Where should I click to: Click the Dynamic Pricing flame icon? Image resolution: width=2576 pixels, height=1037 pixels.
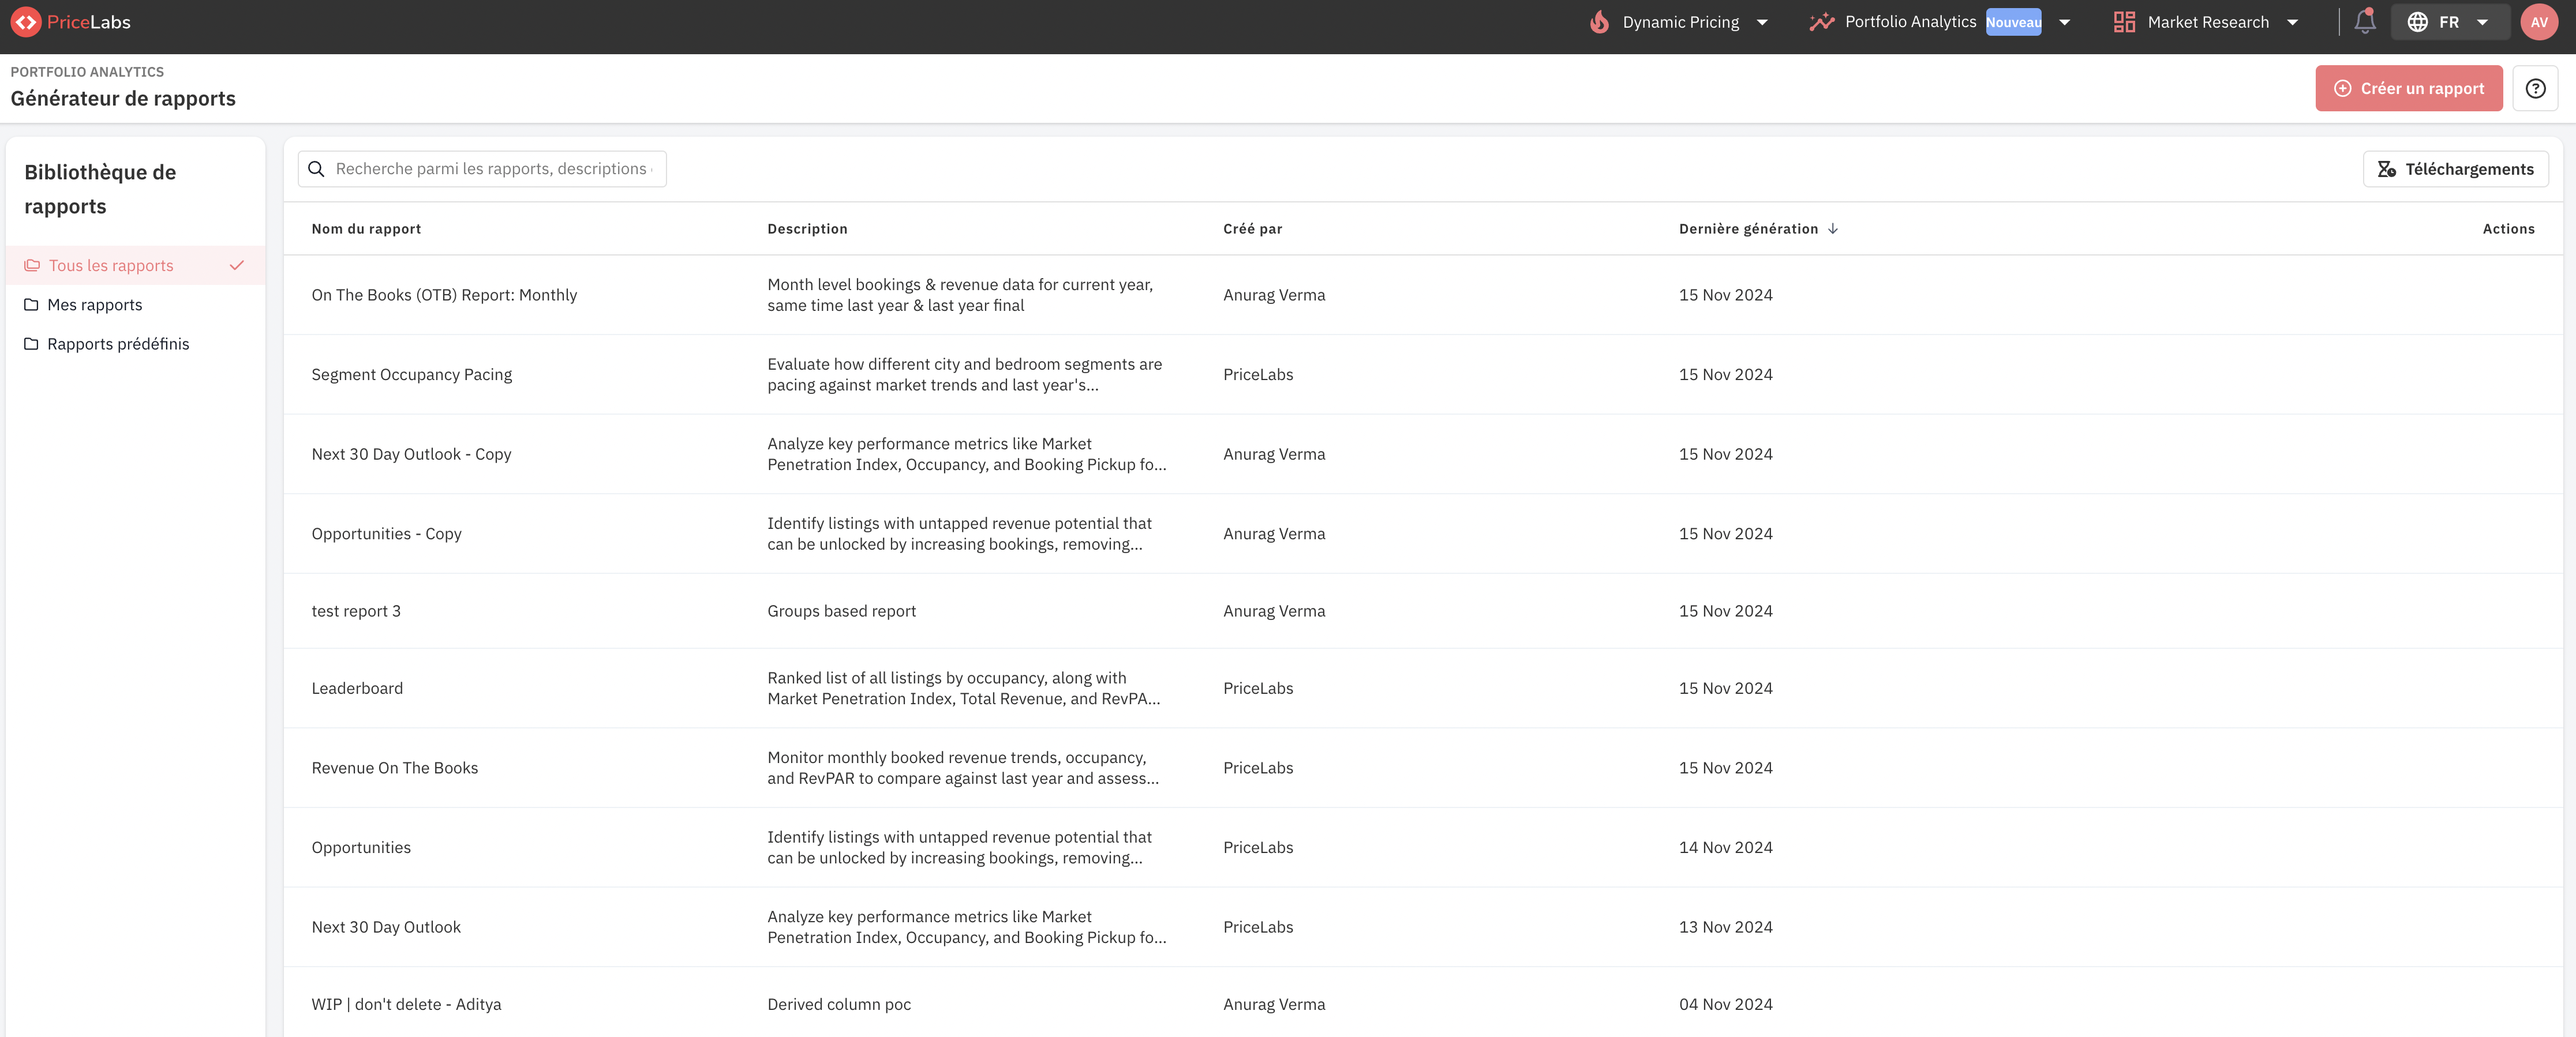point(1599,22)
